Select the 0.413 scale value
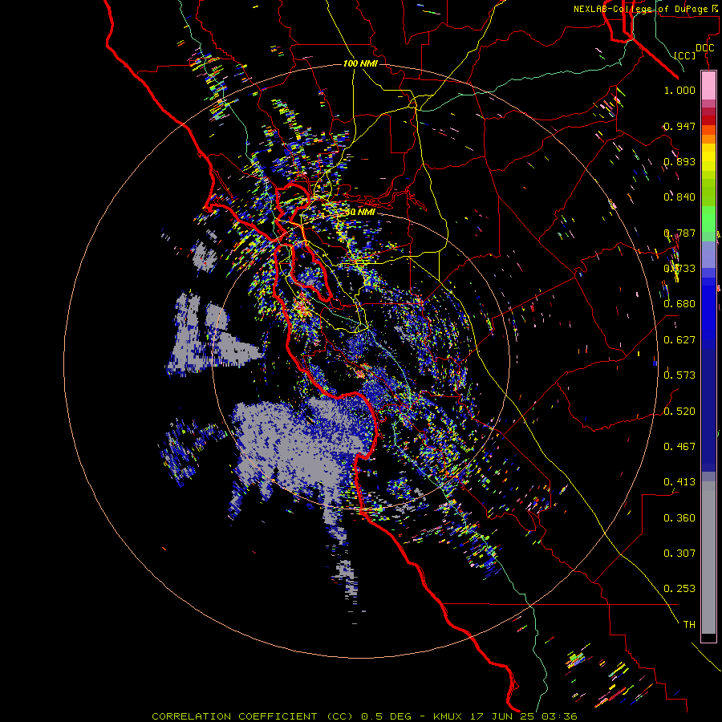The height and width of the screenshot is (722, 722). (x=679, y=482)
